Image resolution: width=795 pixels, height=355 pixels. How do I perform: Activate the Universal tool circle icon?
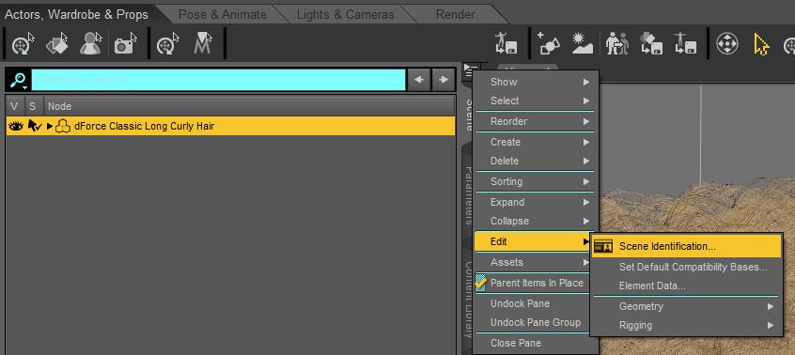pyautogui.click(x=727, y=44)
